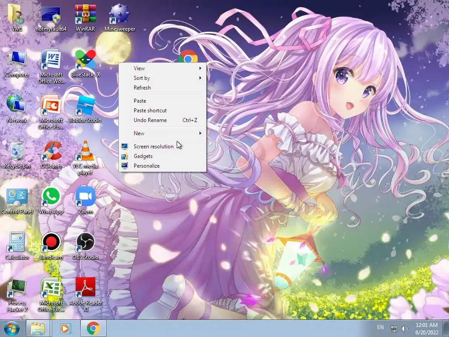
Task: Select the Chrome icon behind the context menu
Action: point(188,57)
